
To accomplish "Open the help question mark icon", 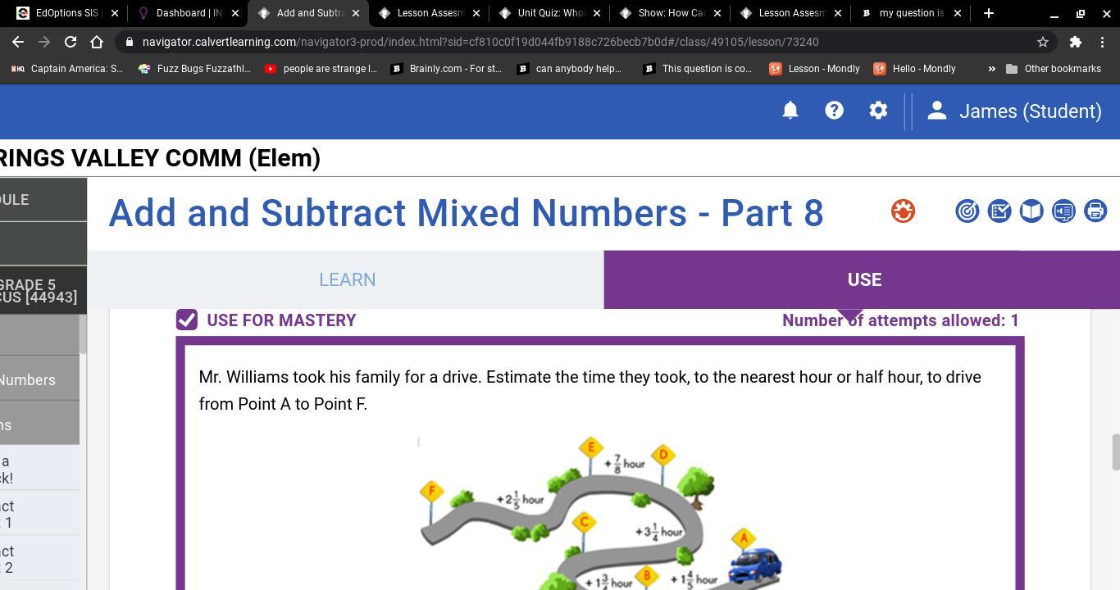I will click(x=834, y=111).
